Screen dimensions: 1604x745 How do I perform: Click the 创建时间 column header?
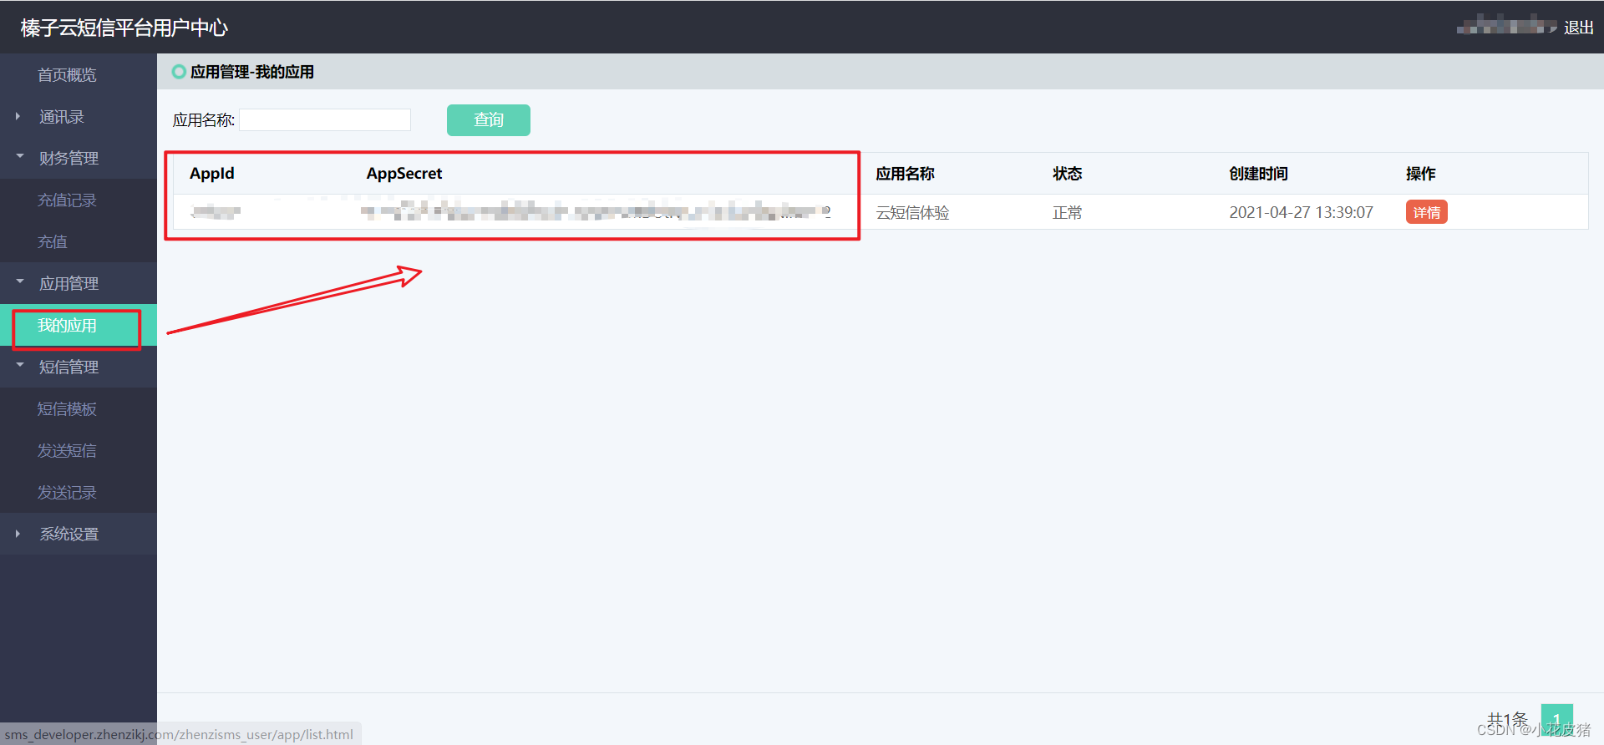[x=1258, y=174]
